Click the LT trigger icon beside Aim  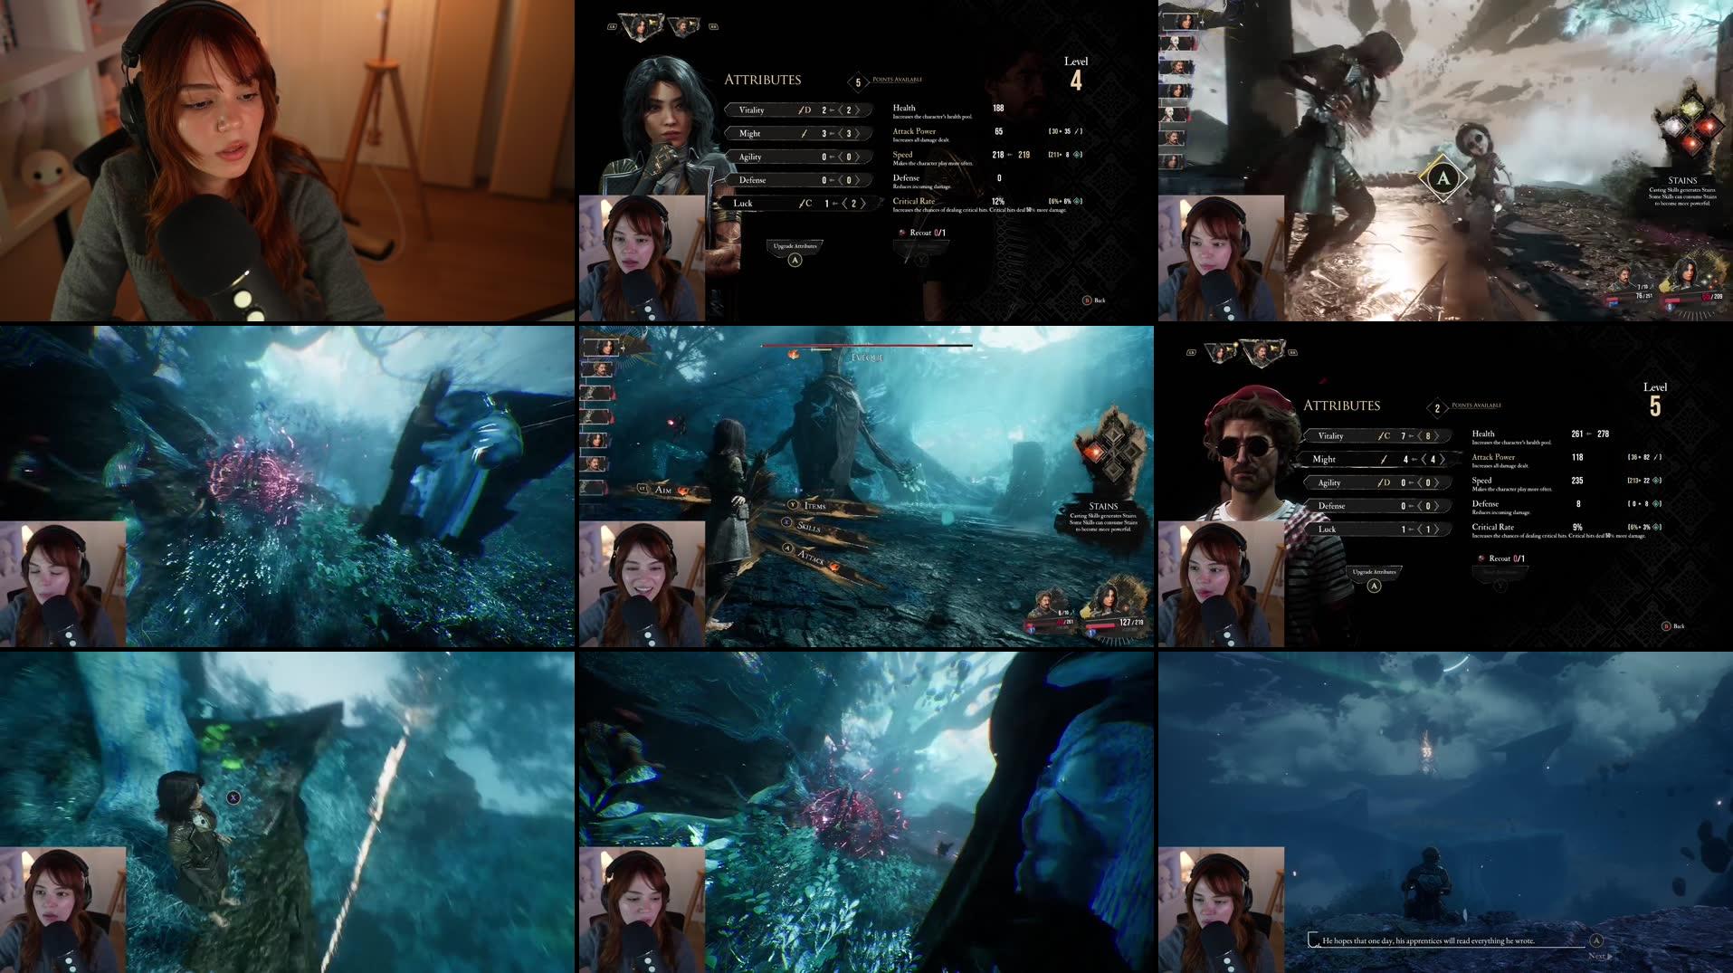(x=643, y=489)
